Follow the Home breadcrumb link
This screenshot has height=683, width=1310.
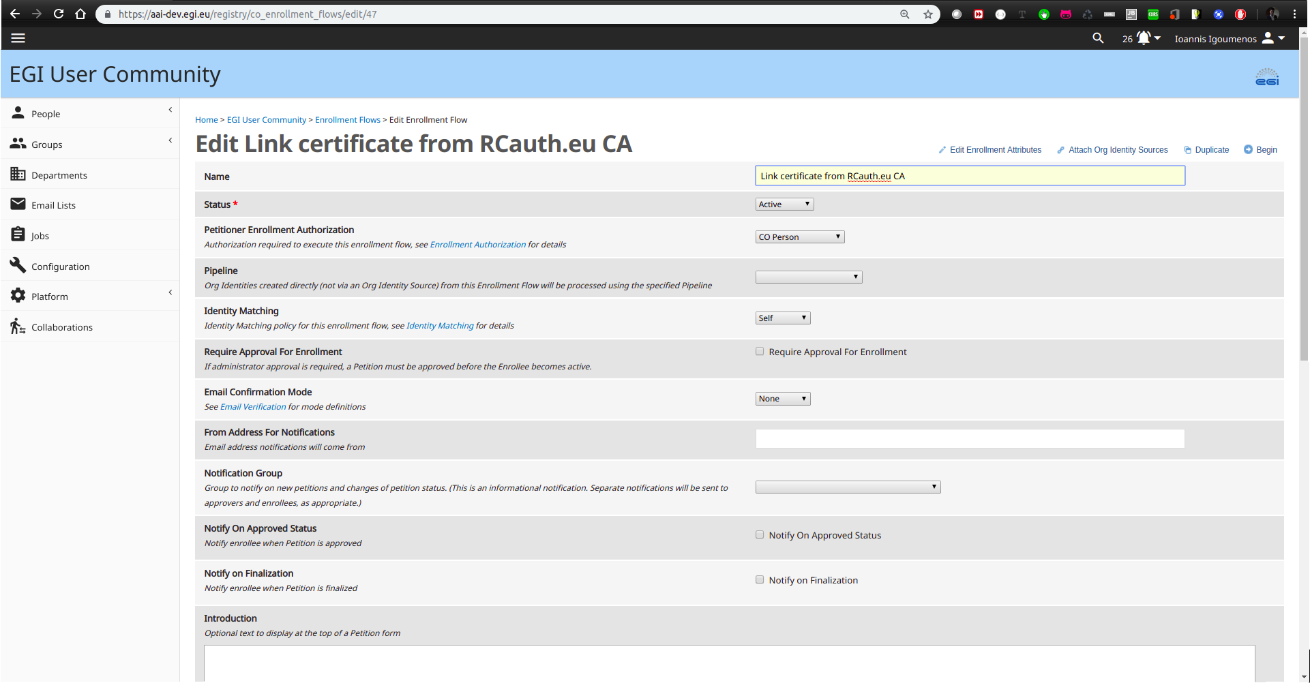pos(207,120)
